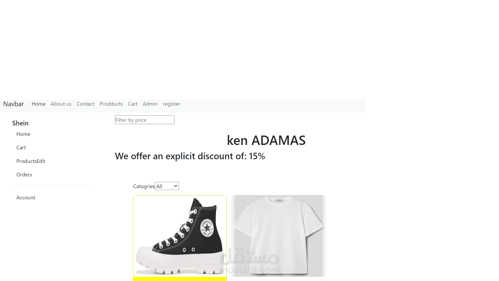Open the Prodducts navbar link

coord(111,104)
